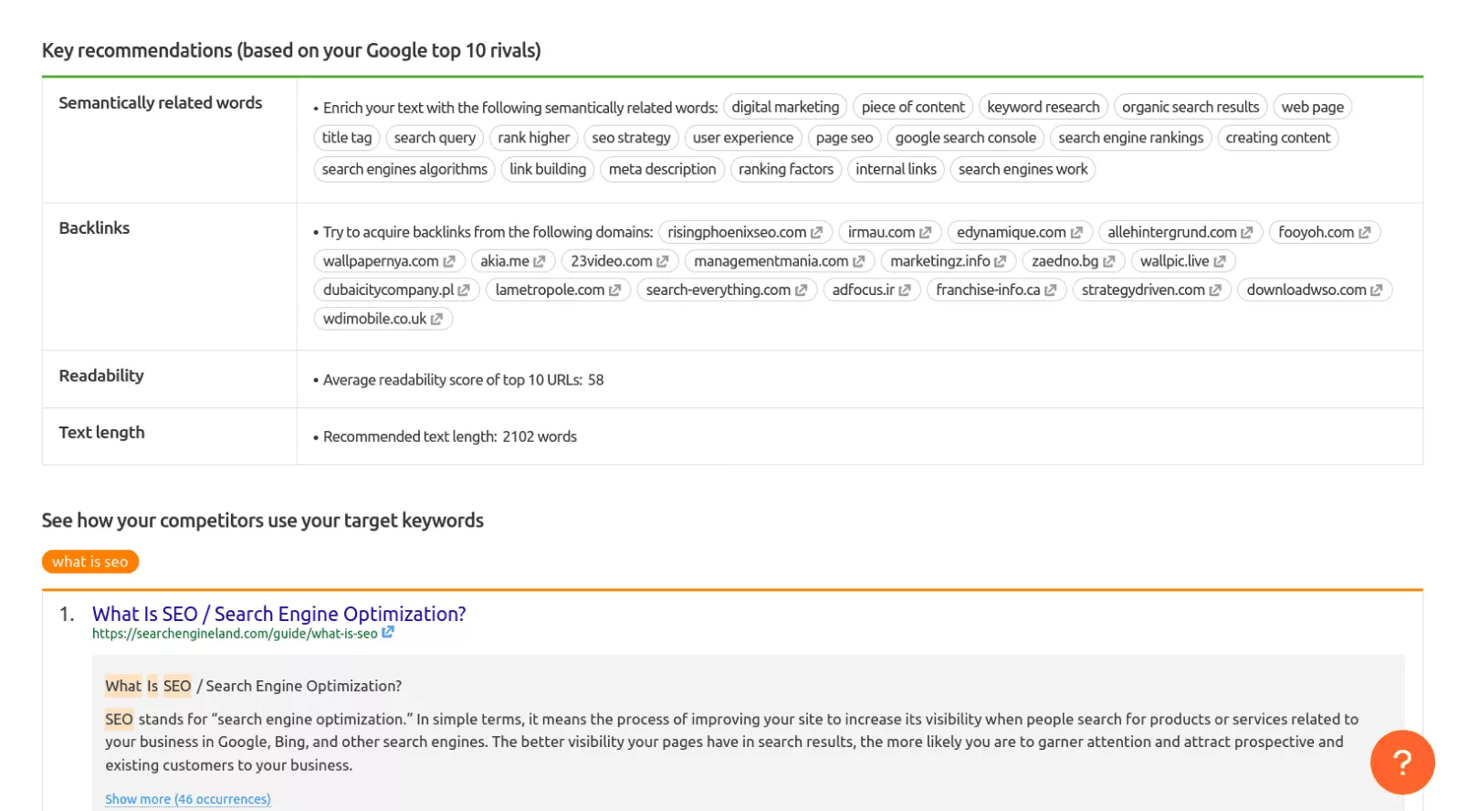This screenshot has height=811, width=1479.
Task: Open external link icon next to irmau.com
Action: (x=925, y=233)
